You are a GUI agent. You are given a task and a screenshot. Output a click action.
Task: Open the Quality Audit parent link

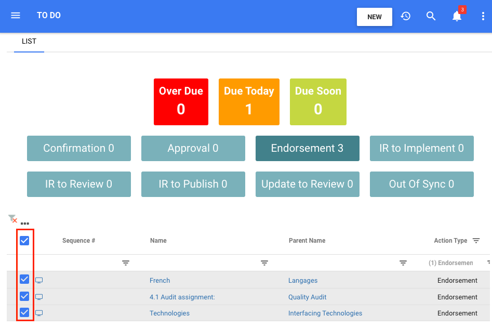tap(308, 297)
